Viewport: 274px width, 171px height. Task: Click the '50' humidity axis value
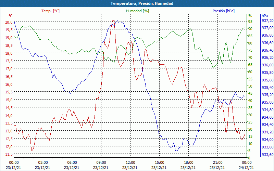[250, 86]
